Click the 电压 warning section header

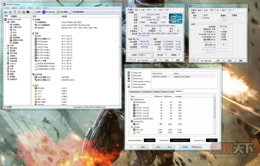(x=36, y=85)
